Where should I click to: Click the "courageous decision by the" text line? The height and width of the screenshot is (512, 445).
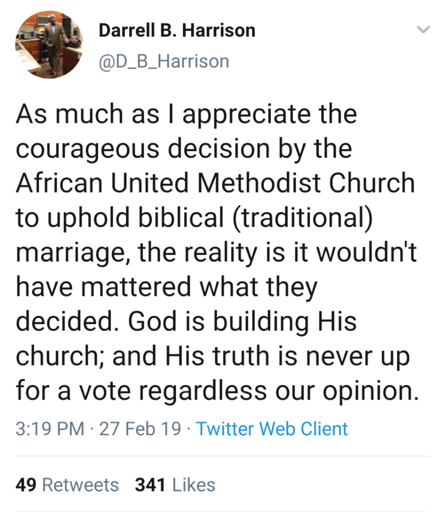pyautogui.click(x=184, y=149)
